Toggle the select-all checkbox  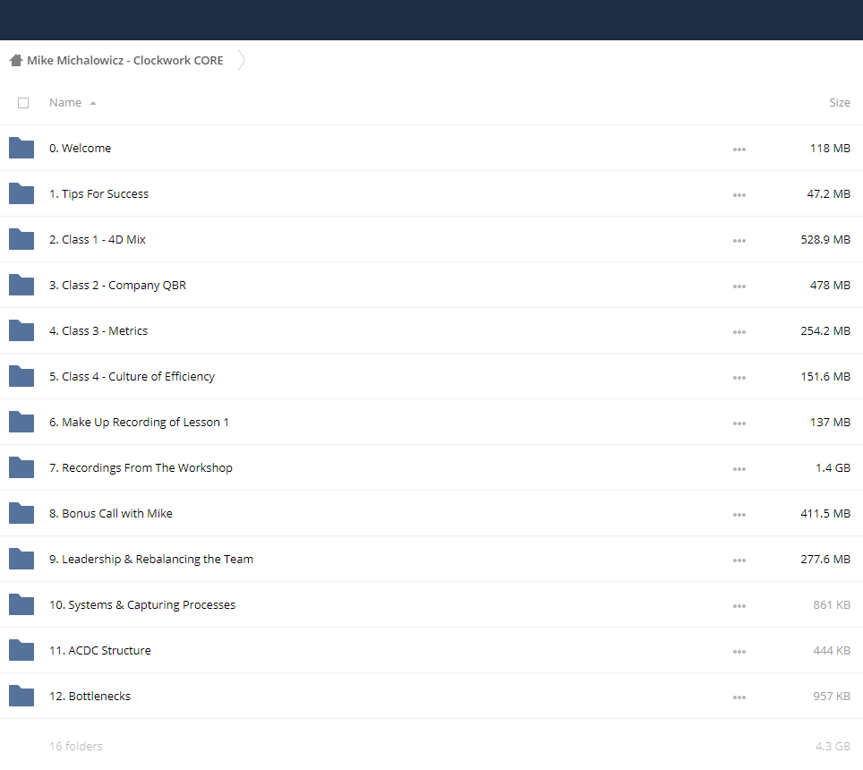(x=23, y=103)
